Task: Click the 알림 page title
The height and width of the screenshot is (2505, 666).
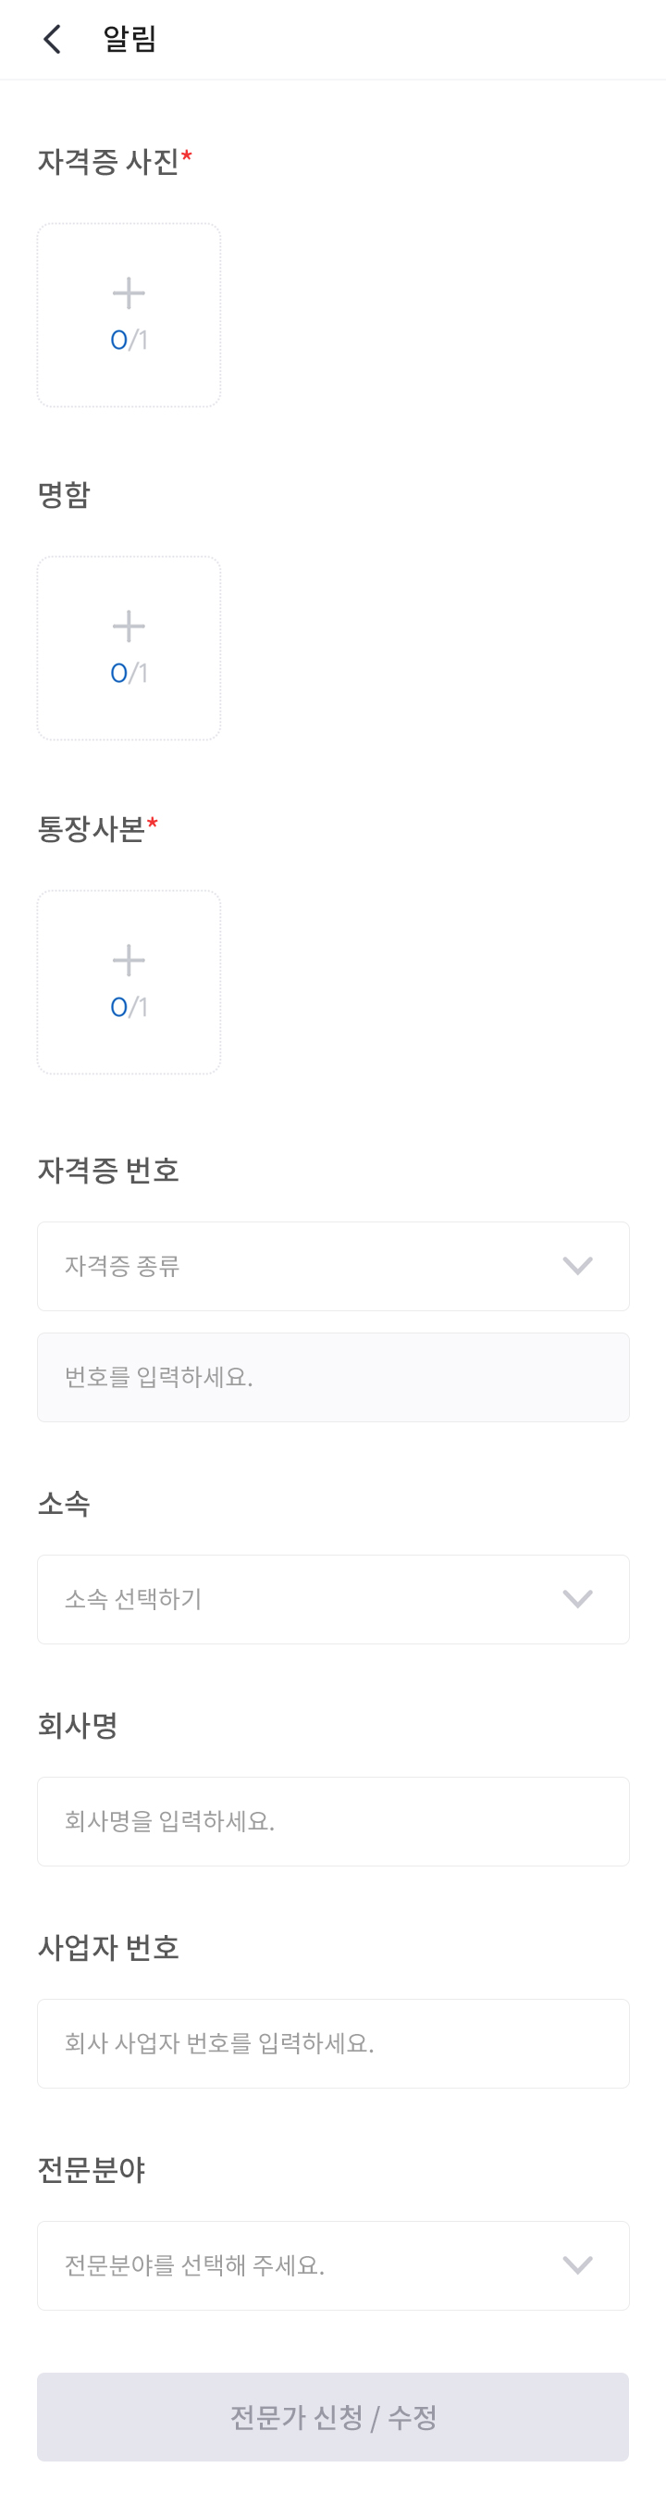Action: (129, 39)
